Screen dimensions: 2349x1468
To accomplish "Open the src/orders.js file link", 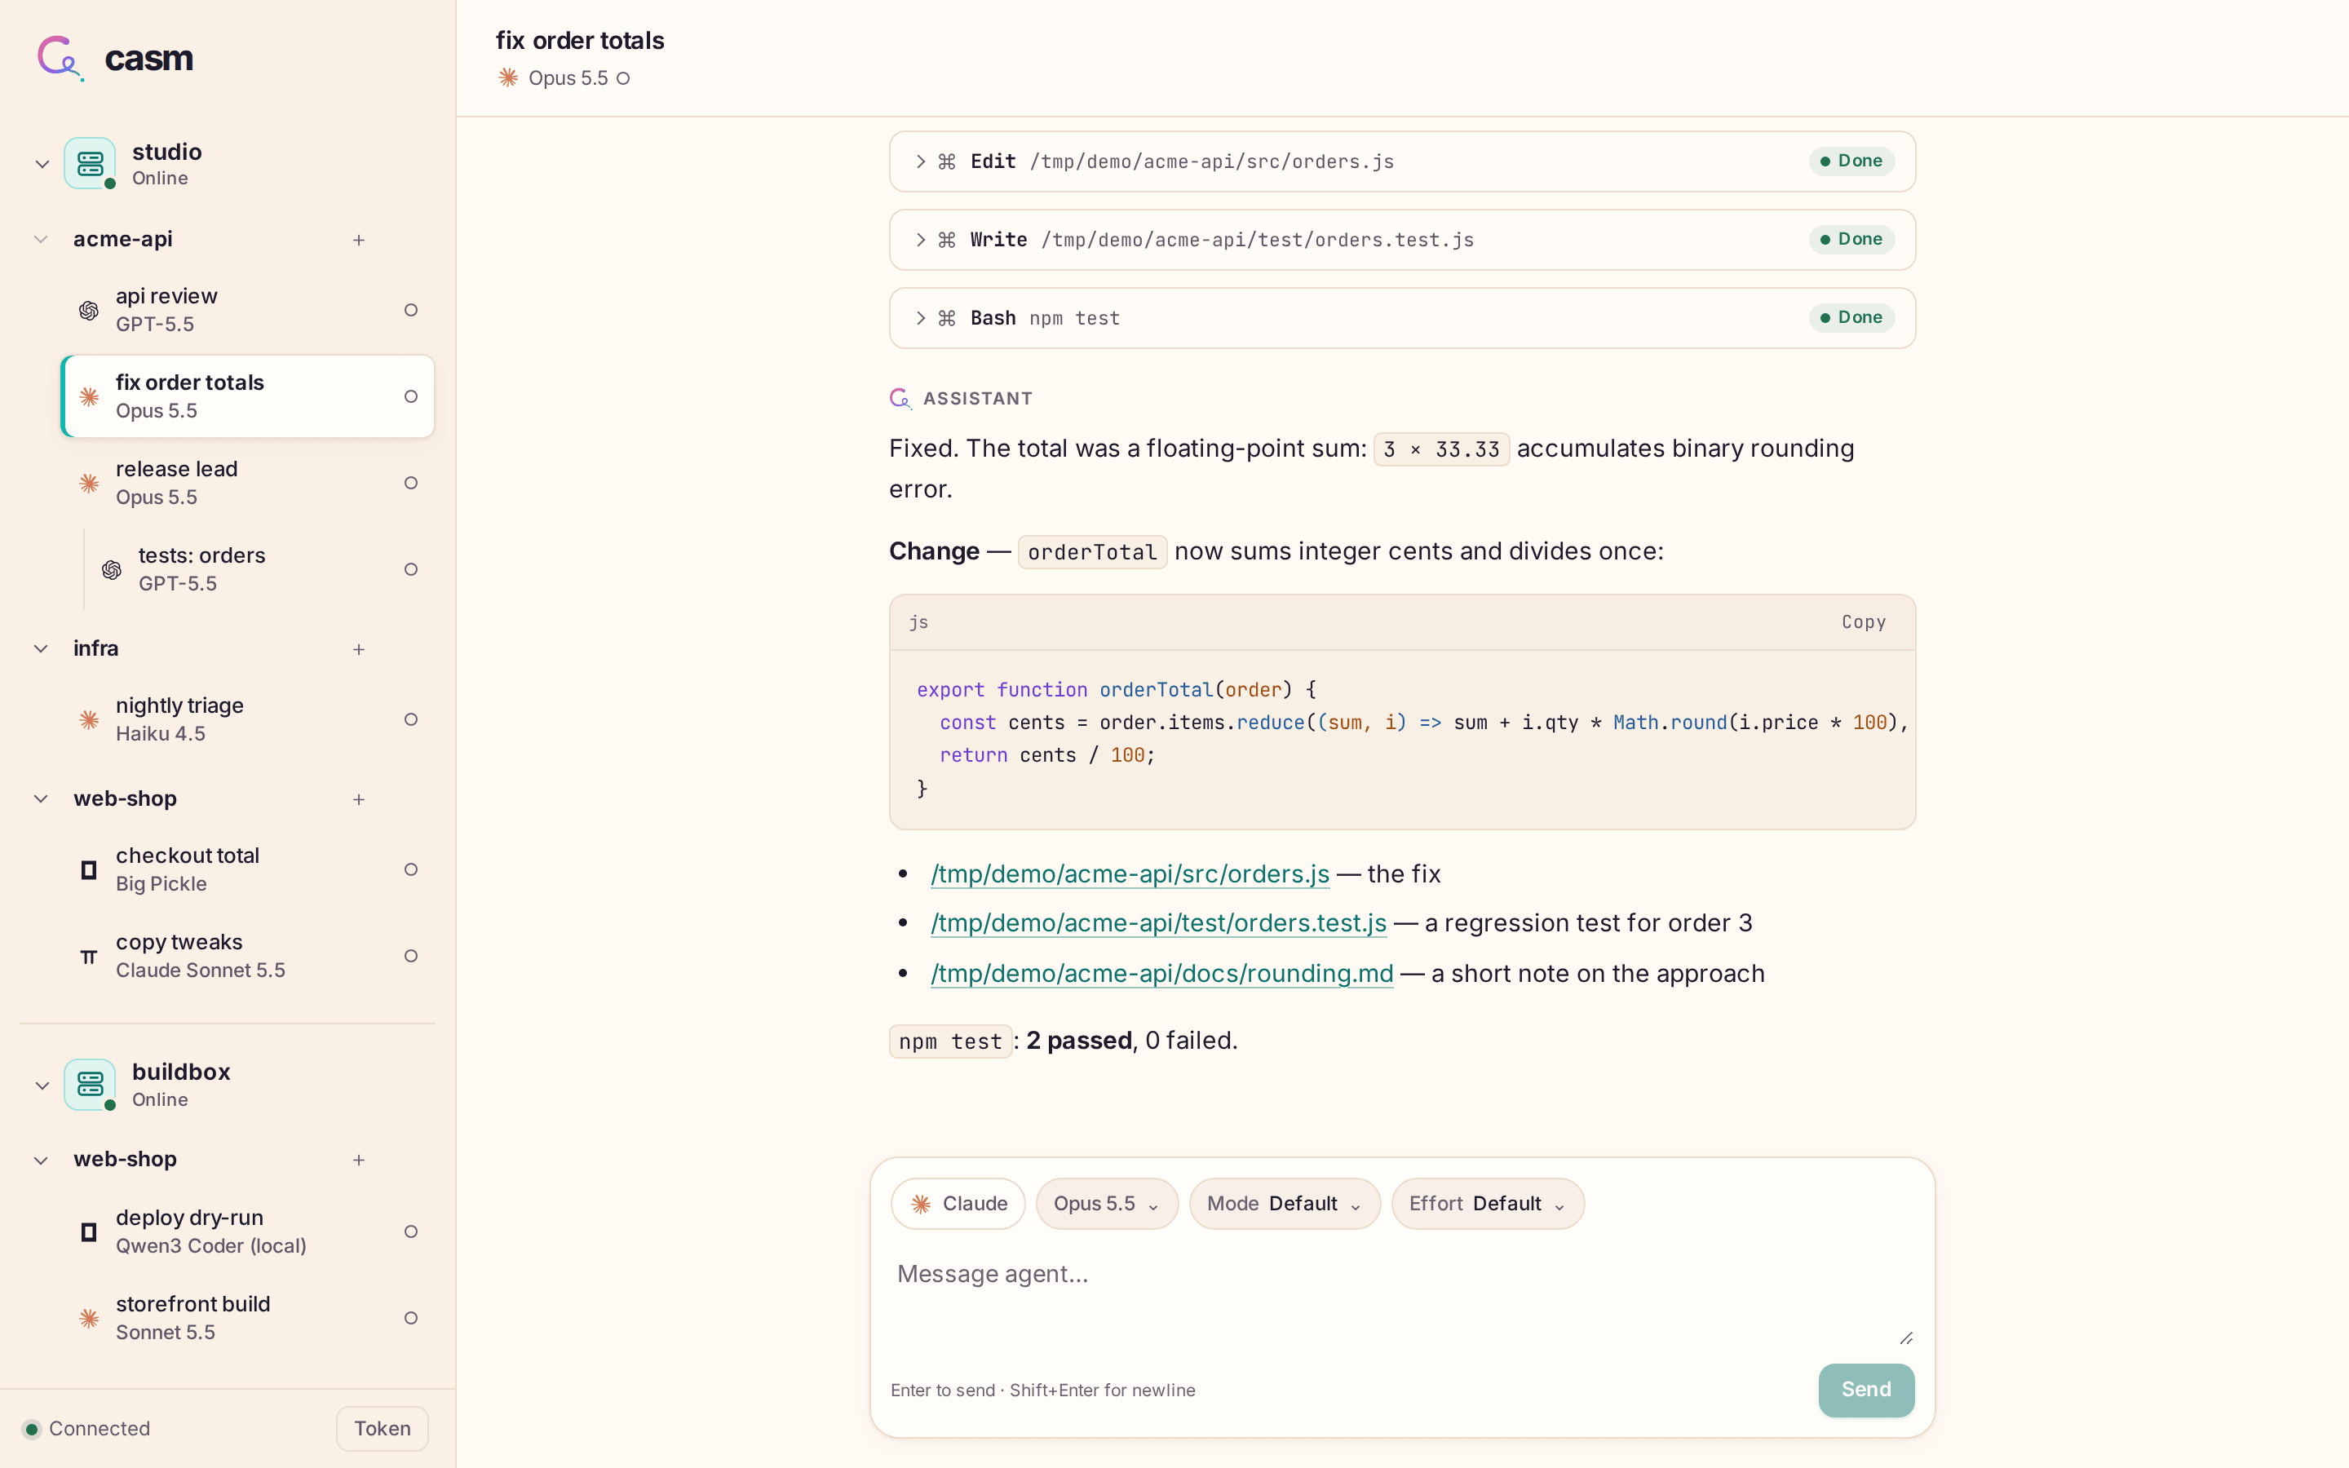I will pyautogui.click(x=1130, y=873).
